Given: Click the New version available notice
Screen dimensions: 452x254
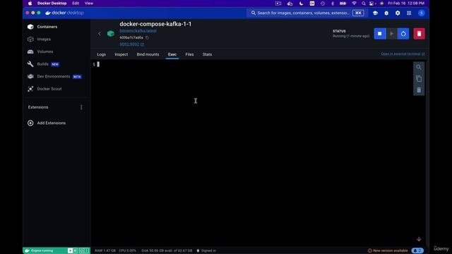Looking at the screenshot, I should [388, 250].
